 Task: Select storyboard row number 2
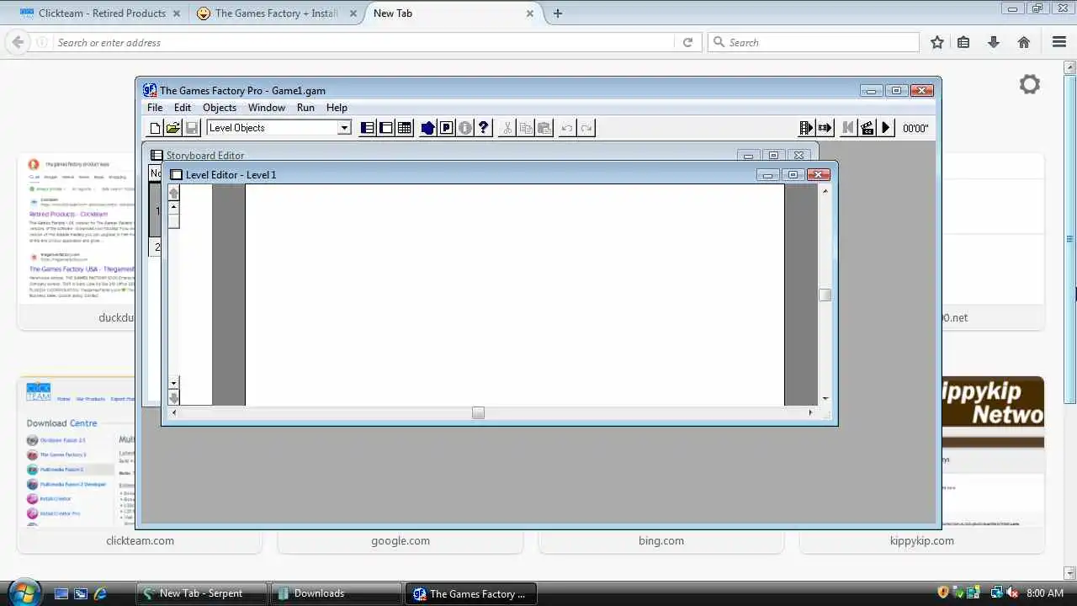click(156, 247)
